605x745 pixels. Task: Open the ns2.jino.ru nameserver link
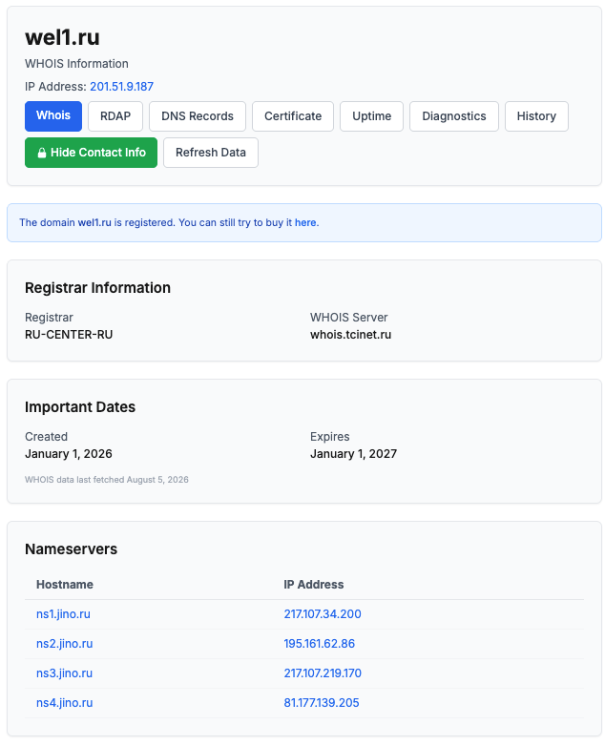click(65, 643)
